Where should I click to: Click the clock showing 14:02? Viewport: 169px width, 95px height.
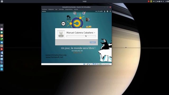click(x=84, y=1)
